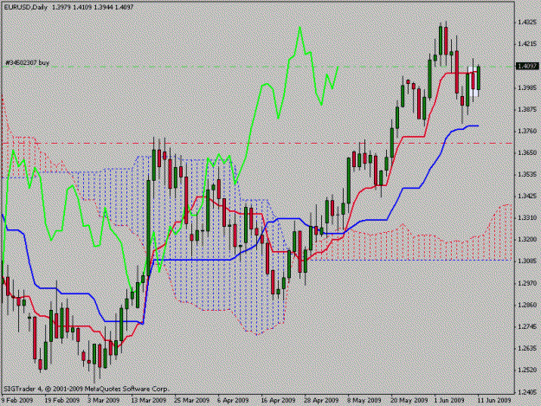The image size is (541, 406).
Task: Click the 1.4097 current price tag
Action: [527, 66]
